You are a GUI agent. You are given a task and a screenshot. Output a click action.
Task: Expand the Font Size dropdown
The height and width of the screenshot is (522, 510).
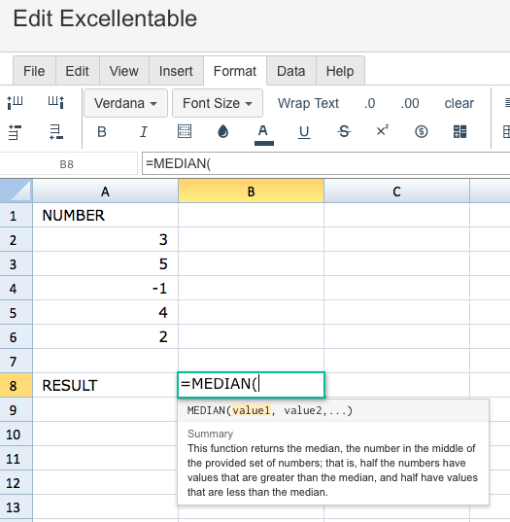coord(218,103)
